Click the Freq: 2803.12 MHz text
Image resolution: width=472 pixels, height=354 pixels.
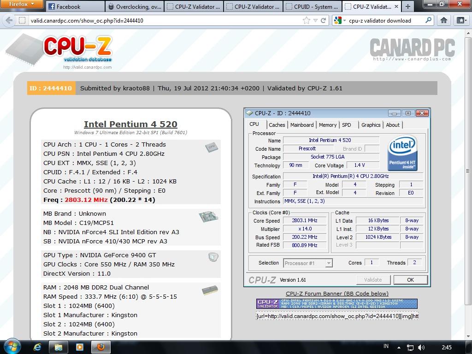coord(99,200)
